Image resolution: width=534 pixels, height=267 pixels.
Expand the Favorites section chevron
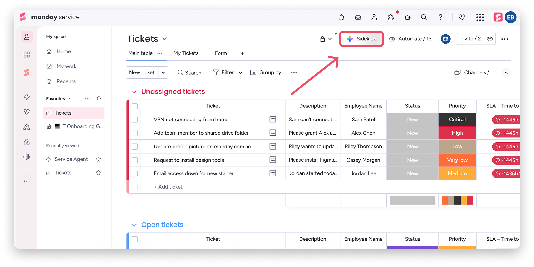pyautogui.click(x=69, y=99)
